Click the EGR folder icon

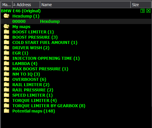(x=6, y=53)
